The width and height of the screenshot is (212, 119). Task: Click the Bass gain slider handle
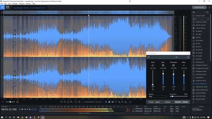[x=163, y=74]
